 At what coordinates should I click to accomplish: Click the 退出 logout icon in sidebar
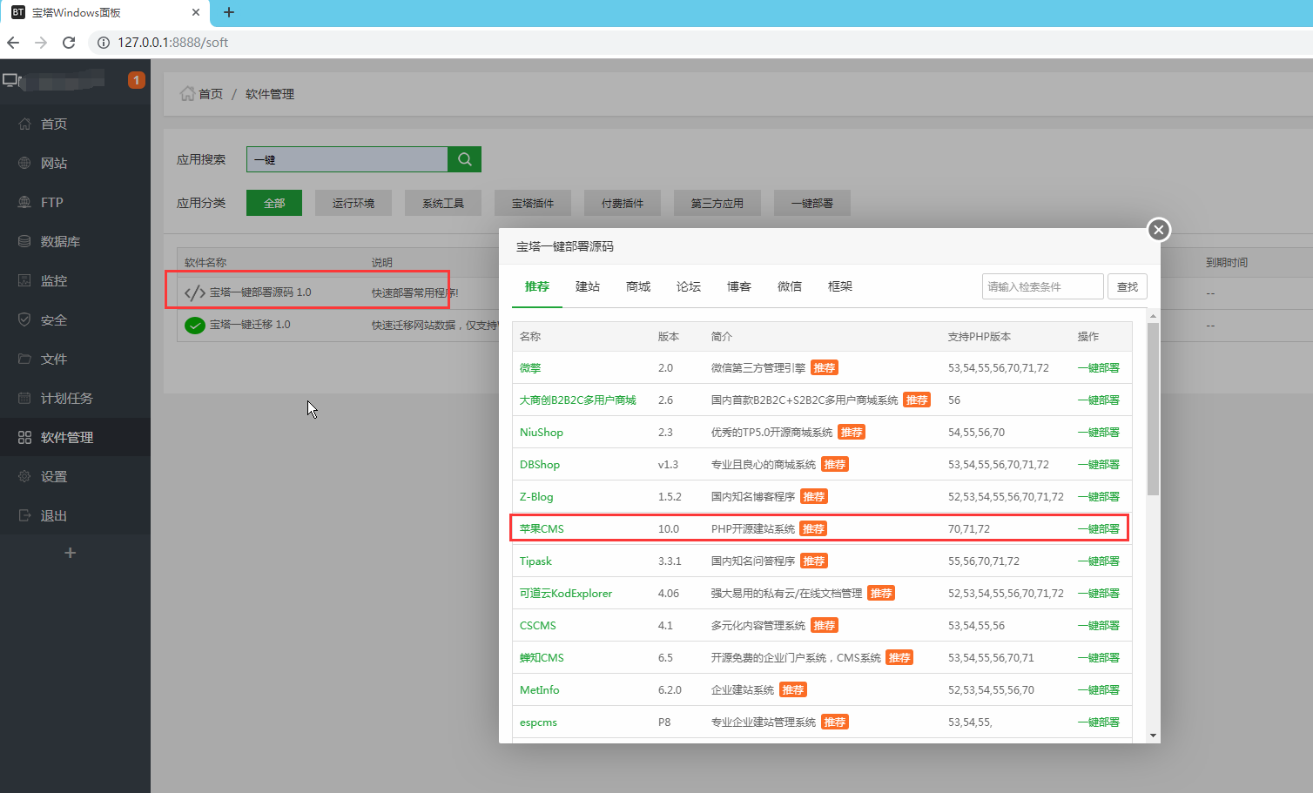pyautogui.click(x=24, y=515)
